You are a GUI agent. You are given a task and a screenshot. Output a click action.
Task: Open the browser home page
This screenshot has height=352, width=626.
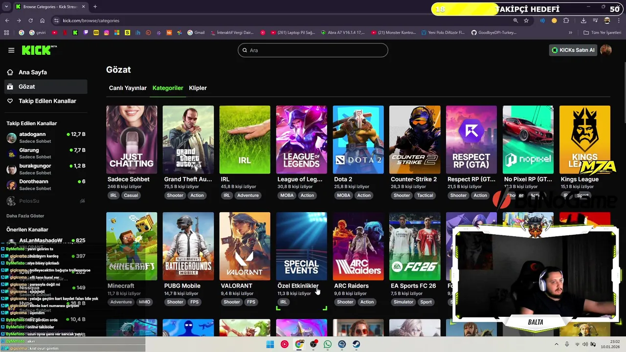coord(43,21)
